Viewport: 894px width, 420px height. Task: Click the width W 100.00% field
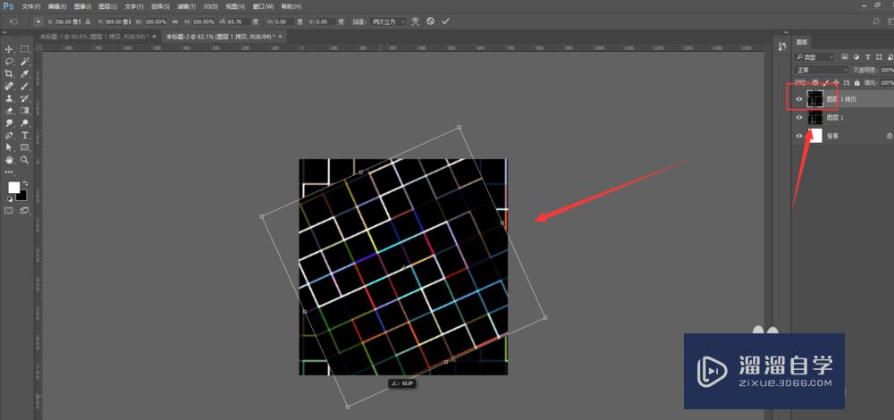coord(156,21)
